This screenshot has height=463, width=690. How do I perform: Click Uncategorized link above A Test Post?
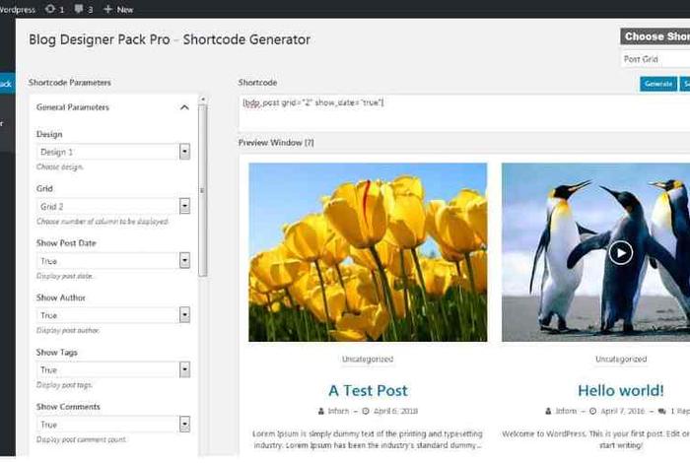coord(368,360)
